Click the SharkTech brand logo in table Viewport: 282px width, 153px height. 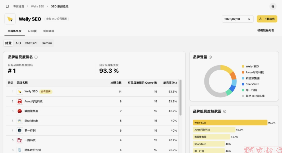tap(20, 121)
